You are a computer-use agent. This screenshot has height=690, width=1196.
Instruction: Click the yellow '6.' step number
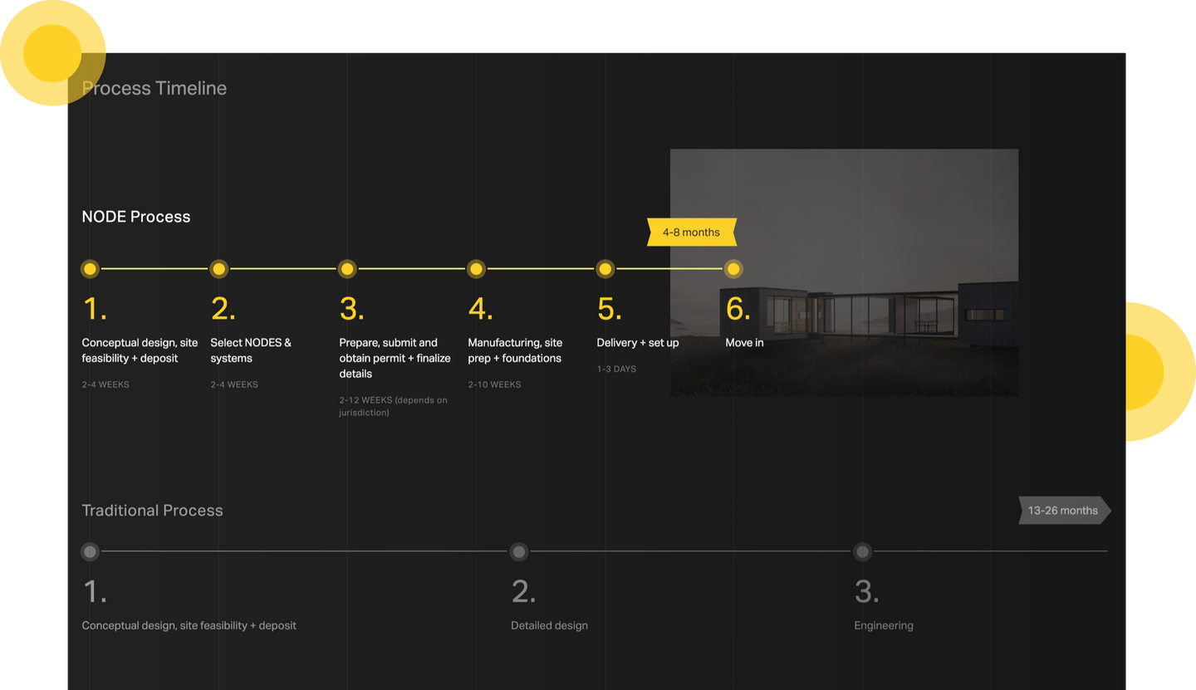[738, 309]
